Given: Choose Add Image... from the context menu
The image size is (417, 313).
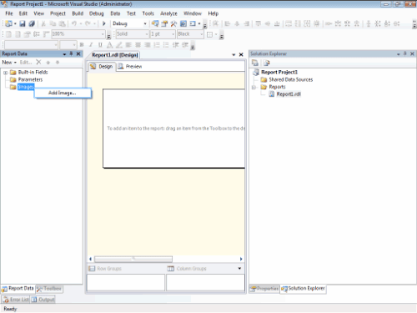Looking at the screenshot, I should (63, 93).
